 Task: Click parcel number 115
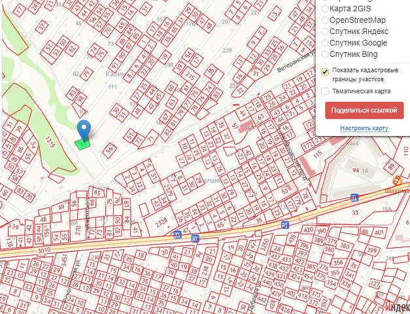(x=318, y=154)
